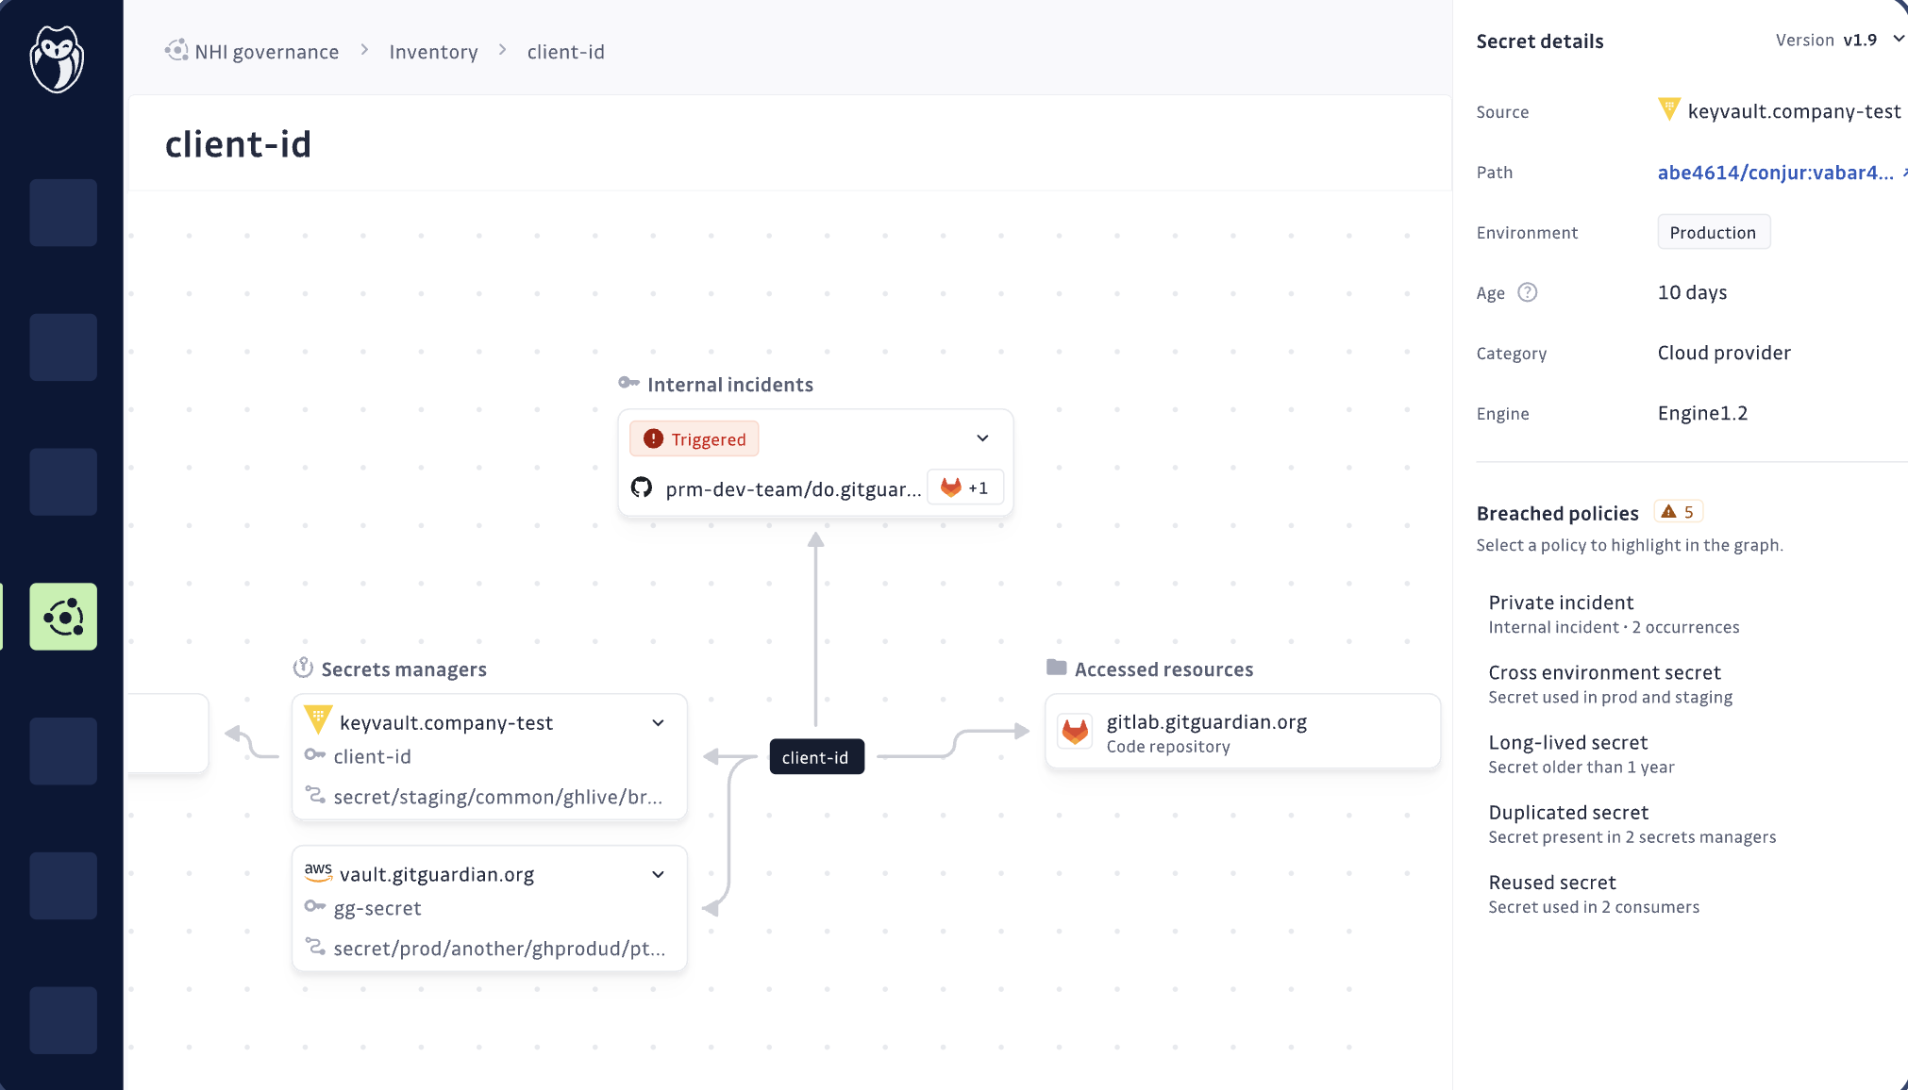Click the Age help question-mark icon
Viewport: 1908px width, 1090px height.
[x=1527, y=292]
